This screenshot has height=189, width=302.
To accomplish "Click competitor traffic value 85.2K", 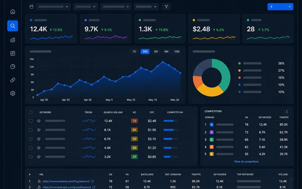I will click(284, 125).
